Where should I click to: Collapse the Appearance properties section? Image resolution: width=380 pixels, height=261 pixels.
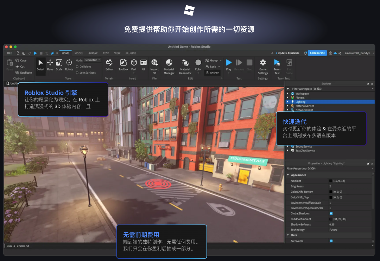point(288,175)
